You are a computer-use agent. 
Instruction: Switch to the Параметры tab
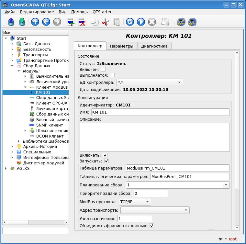point(122,46)
